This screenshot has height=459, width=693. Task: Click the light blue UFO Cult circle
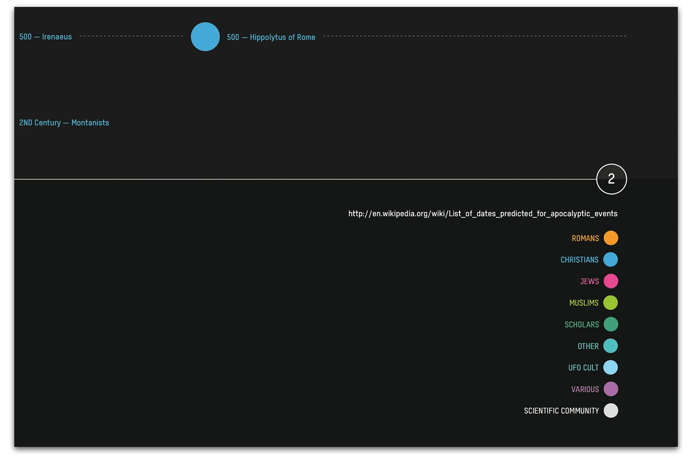(x=611, y=368)
